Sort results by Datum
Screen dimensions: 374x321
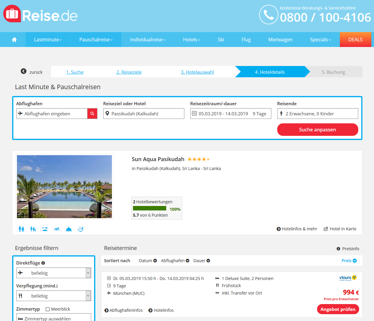(148, 261)
